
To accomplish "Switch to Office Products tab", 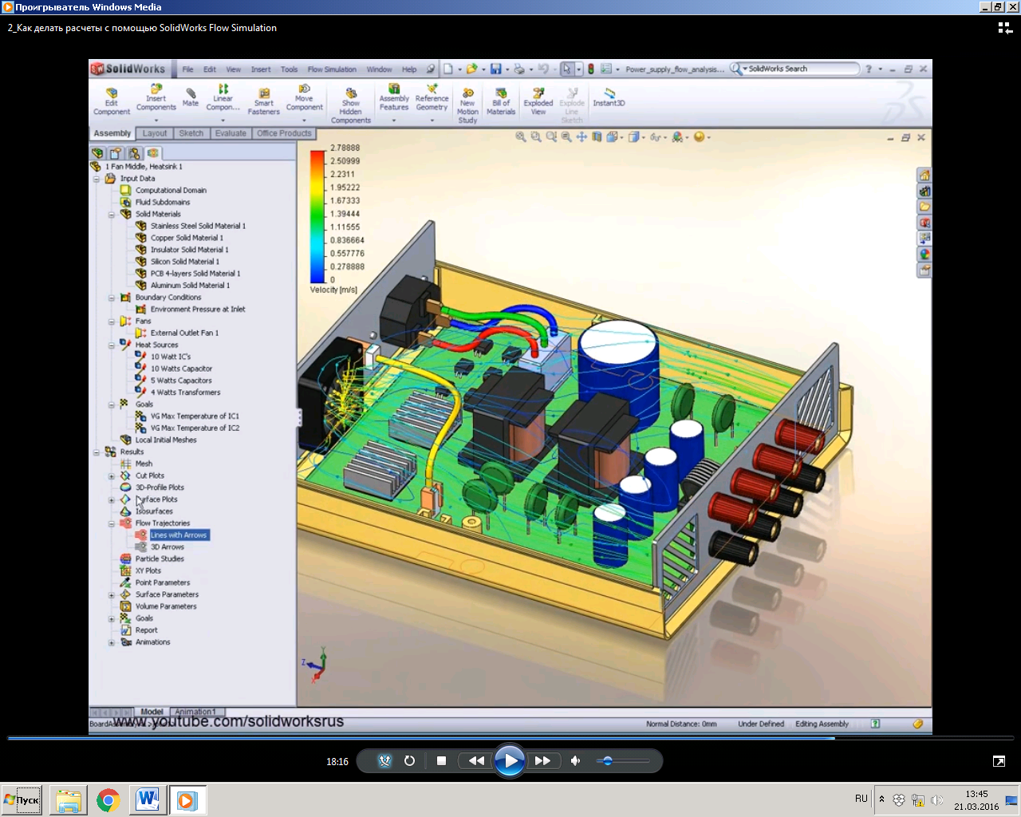I will [x=284, y=133].
